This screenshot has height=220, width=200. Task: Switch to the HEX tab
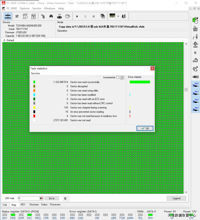click(23, 205)
